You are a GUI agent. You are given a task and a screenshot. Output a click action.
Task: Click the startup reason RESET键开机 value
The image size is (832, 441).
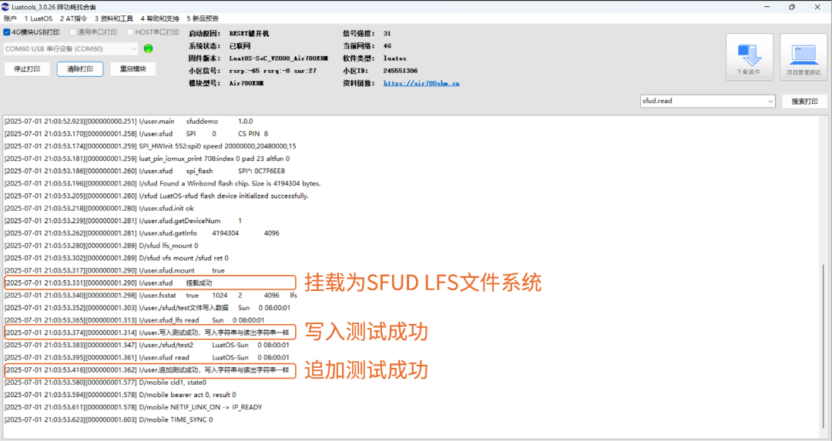tap(249, 33)
